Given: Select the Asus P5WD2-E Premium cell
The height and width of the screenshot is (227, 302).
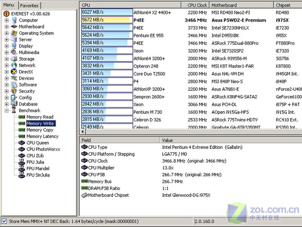Looking at the screenshot, I should click(239, 20).
